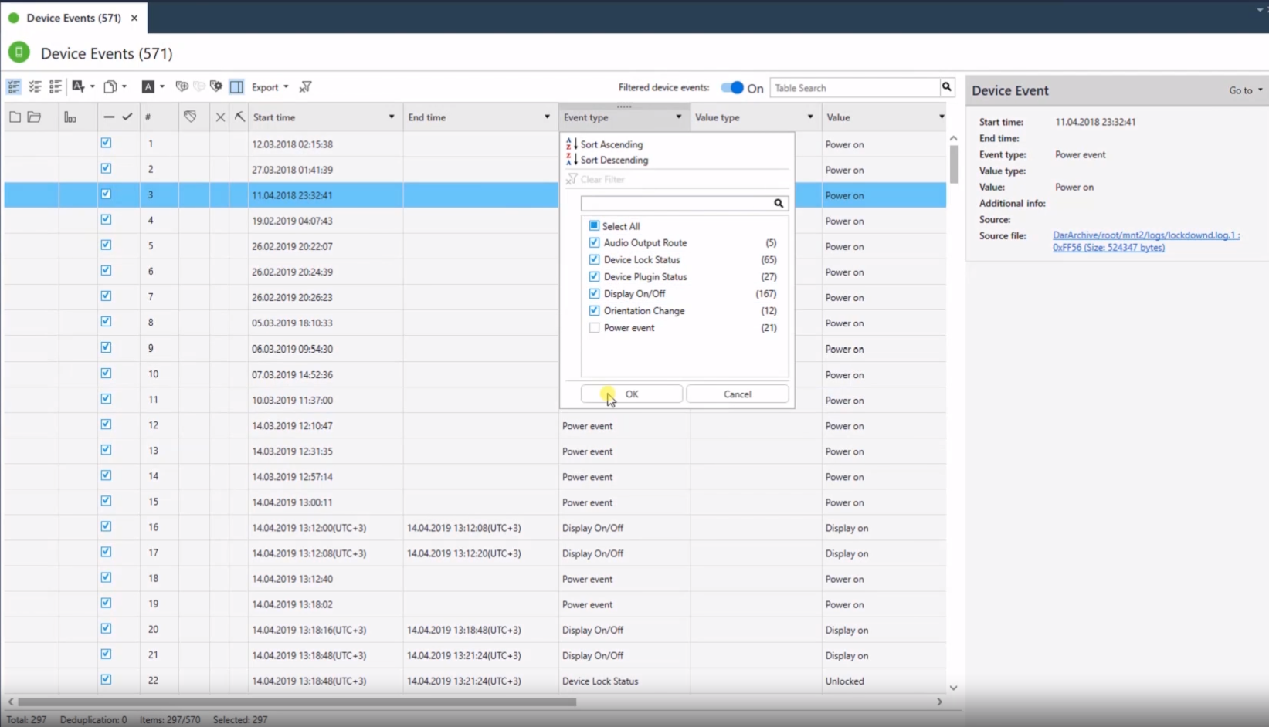Click the tags column header icon

click(190, 117)
